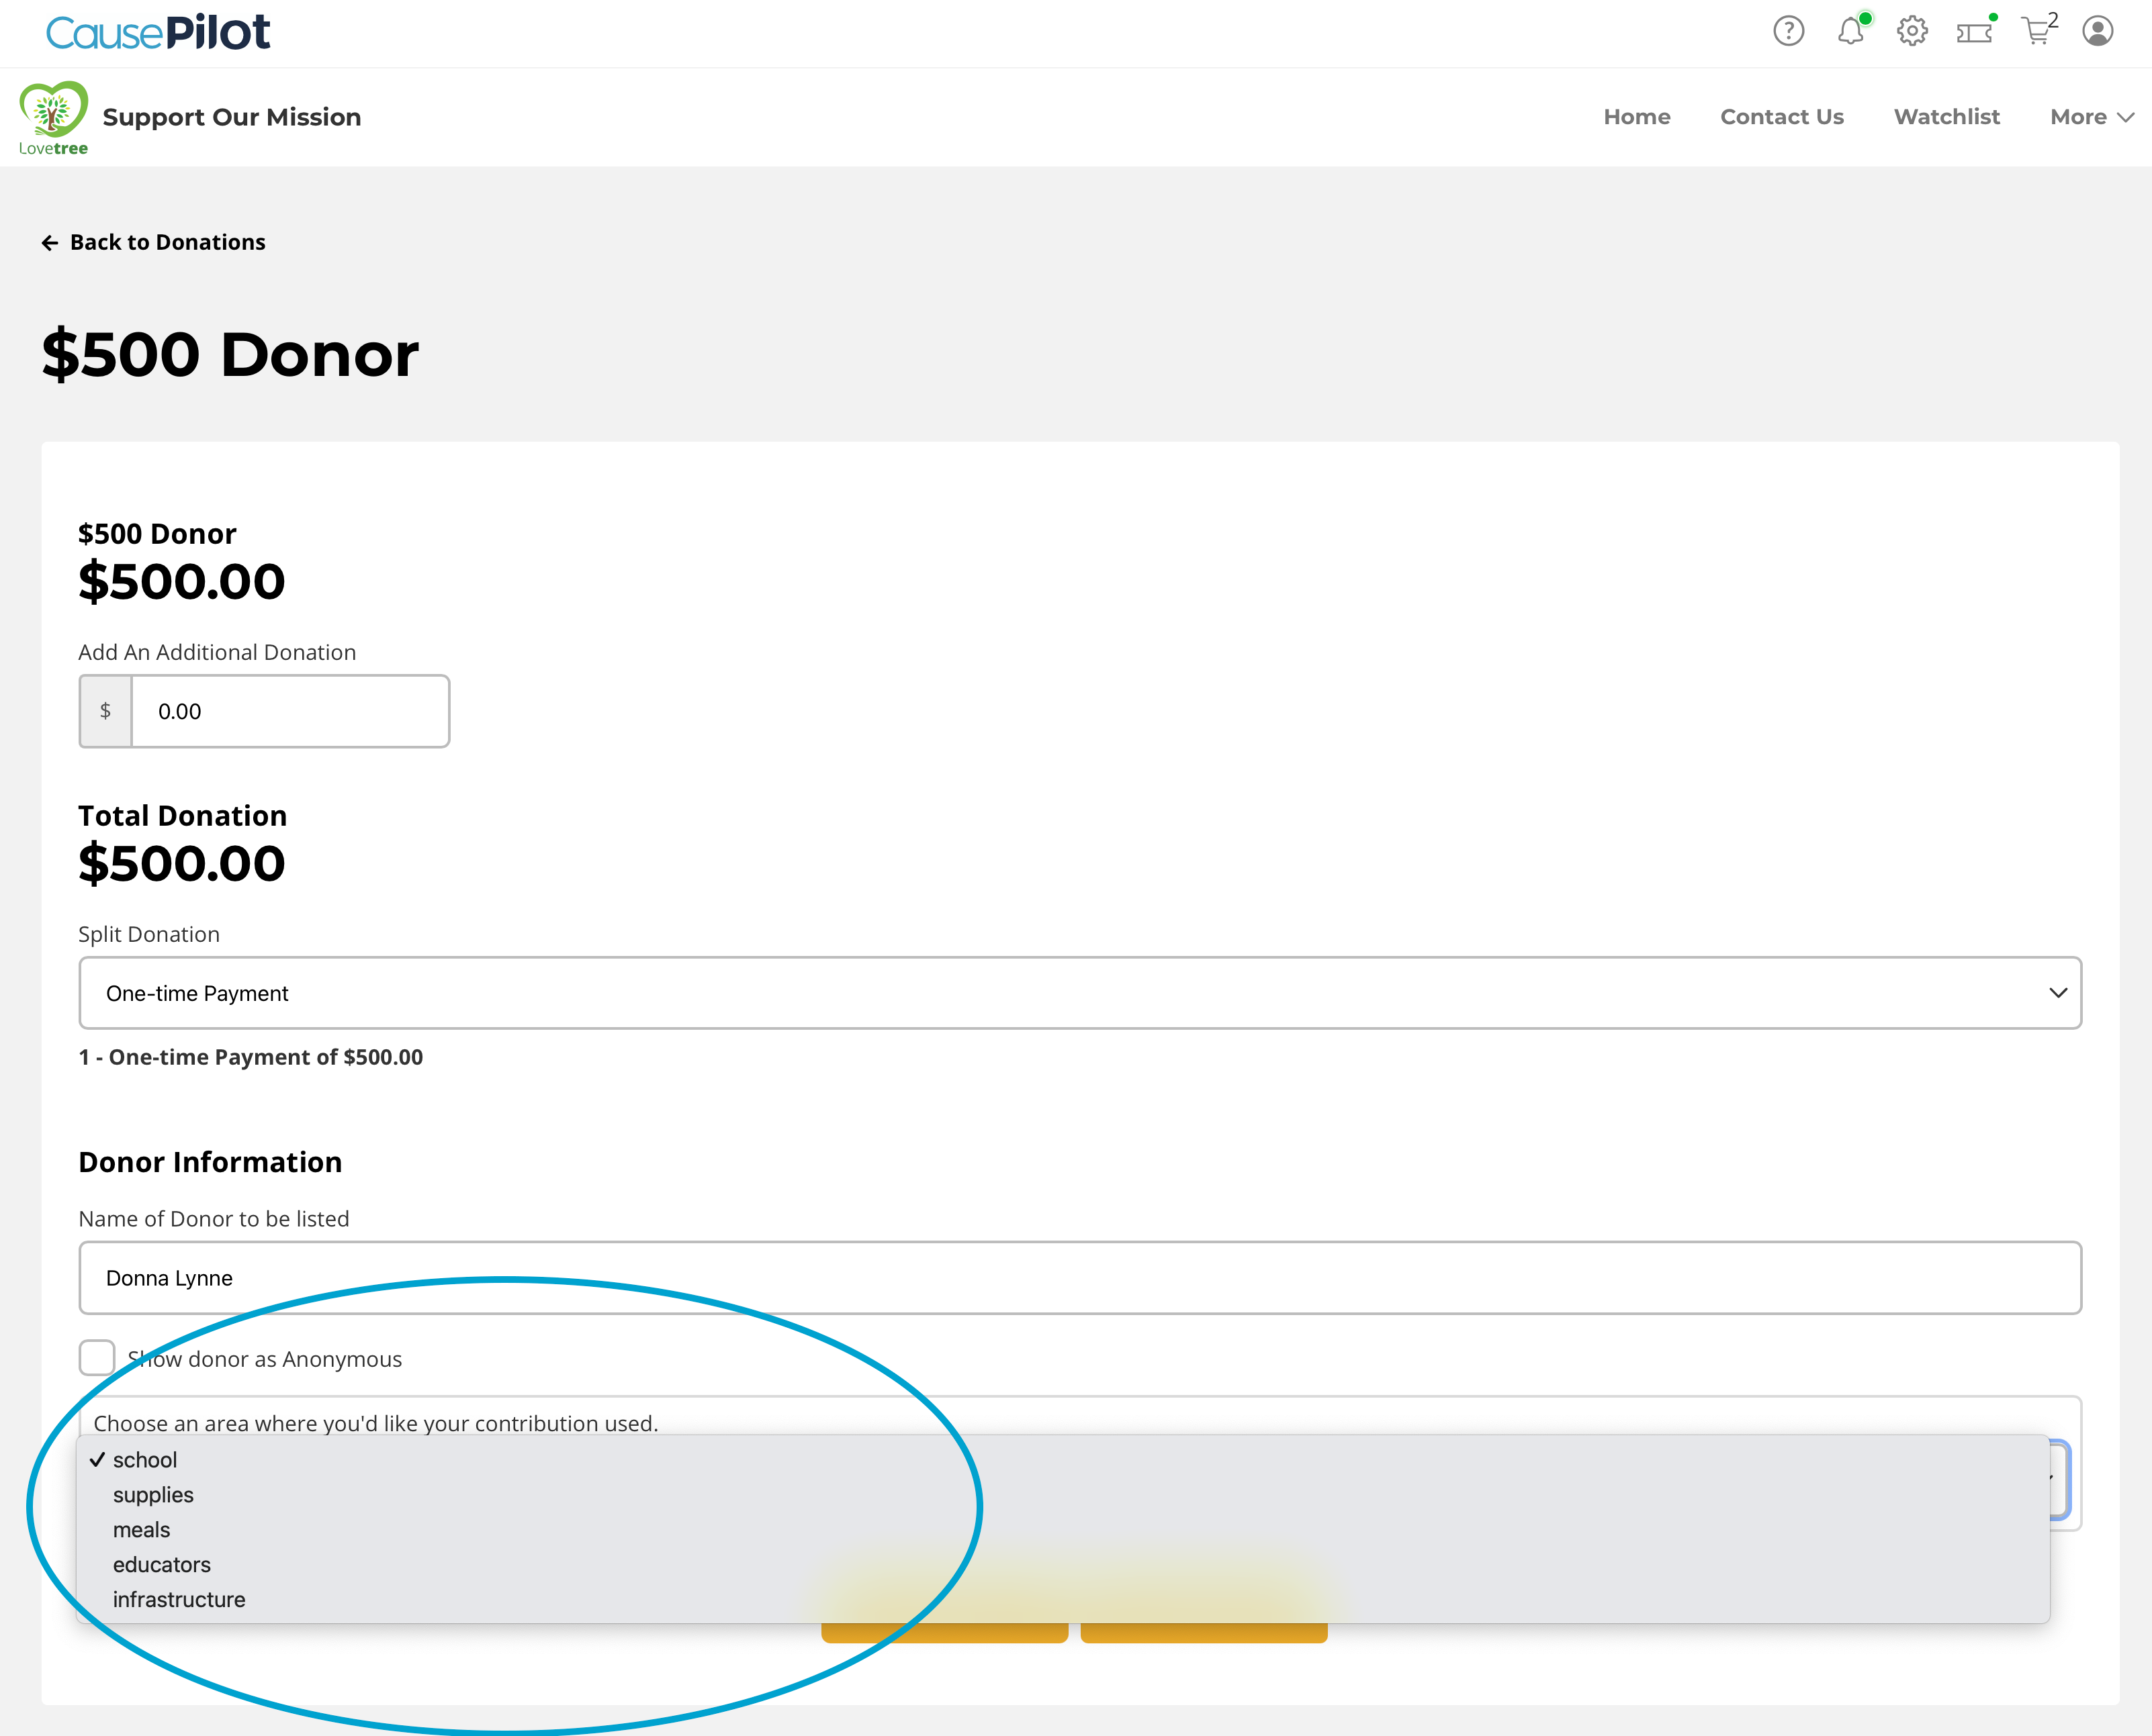Click the CausePilot logo
The image size is (2152, 1736).
158,33
